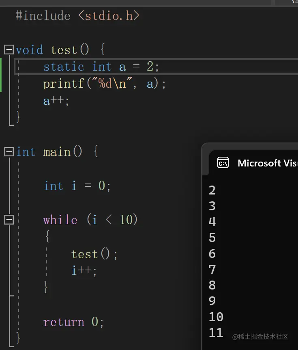Click the printf("%d\n", a); statement

pos(104,84)
